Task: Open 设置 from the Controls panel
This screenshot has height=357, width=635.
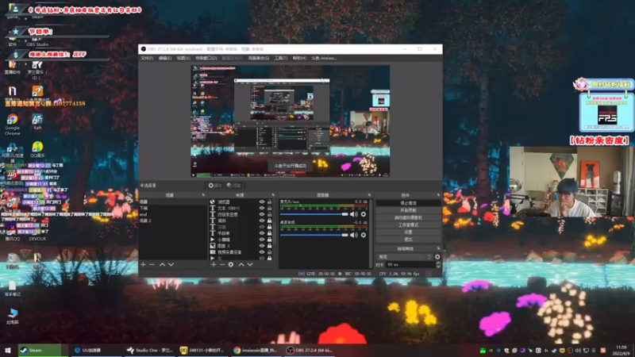Action: point(408,232)
